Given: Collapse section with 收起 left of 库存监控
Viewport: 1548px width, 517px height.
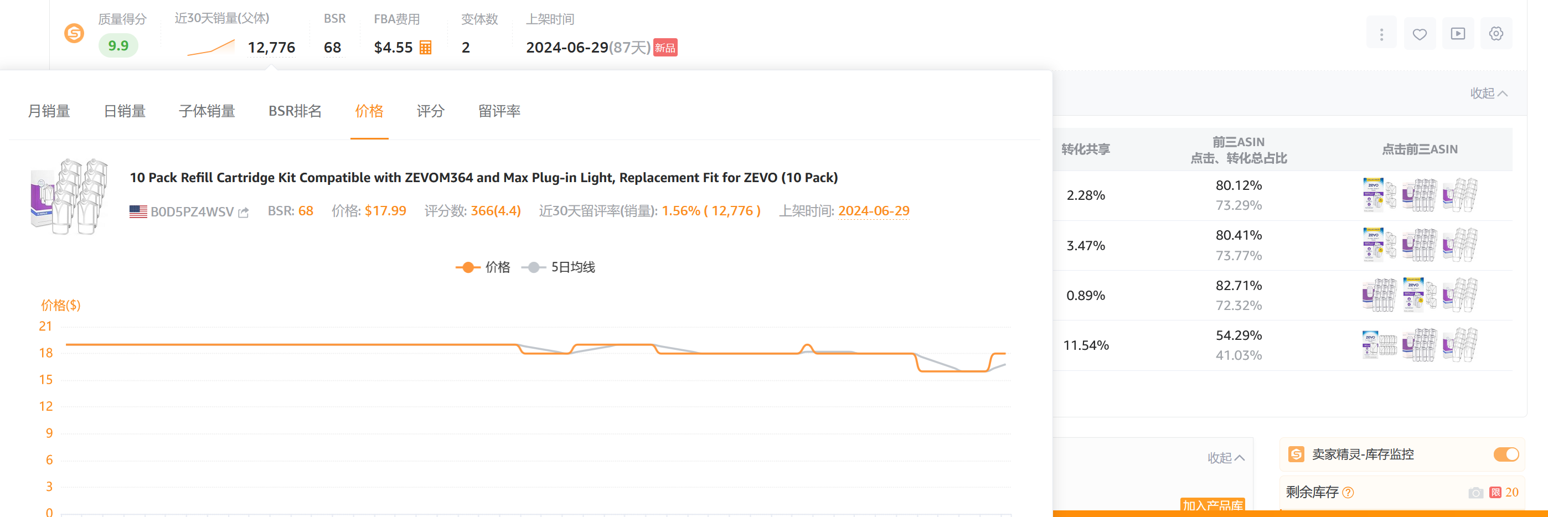Looking at the screenshot, I should pyautogui.click(x=1226, y=458).
